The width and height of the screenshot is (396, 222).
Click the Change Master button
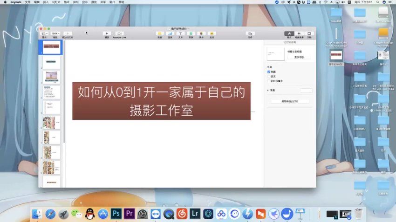pos(299,57)
